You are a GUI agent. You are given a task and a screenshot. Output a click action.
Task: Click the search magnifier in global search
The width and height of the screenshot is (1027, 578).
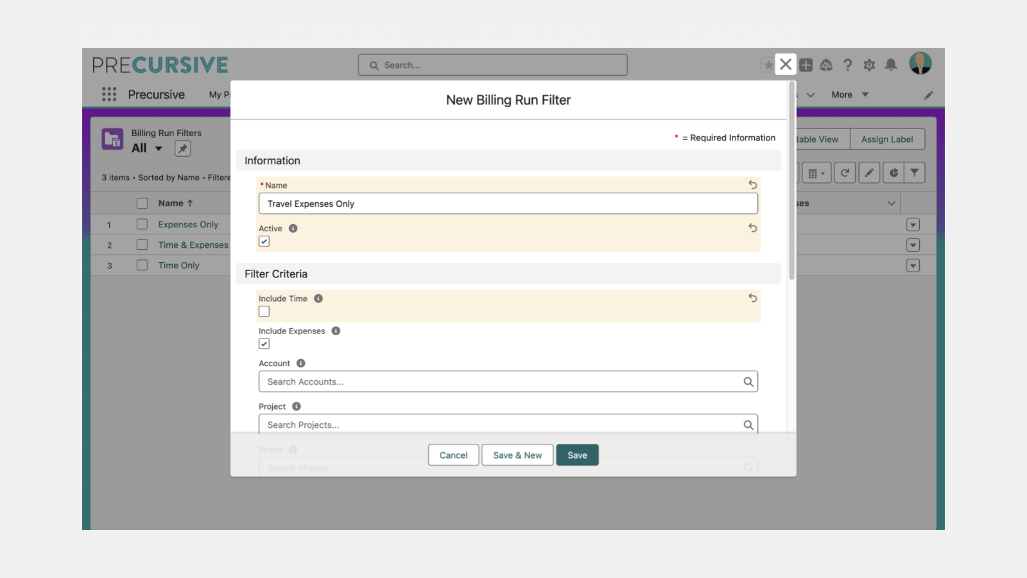[x=374, y=66]
